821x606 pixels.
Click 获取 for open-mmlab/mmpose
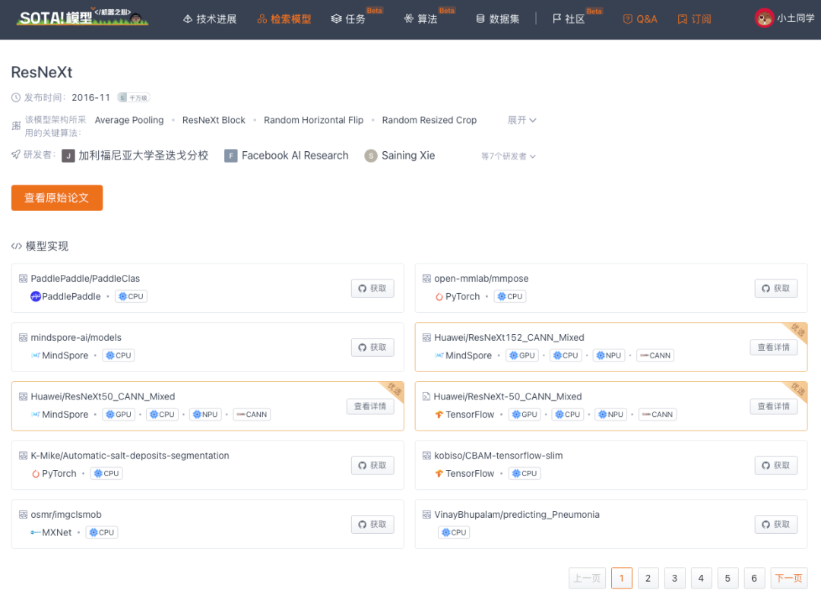pyautogui.click(x=776, y=288)
